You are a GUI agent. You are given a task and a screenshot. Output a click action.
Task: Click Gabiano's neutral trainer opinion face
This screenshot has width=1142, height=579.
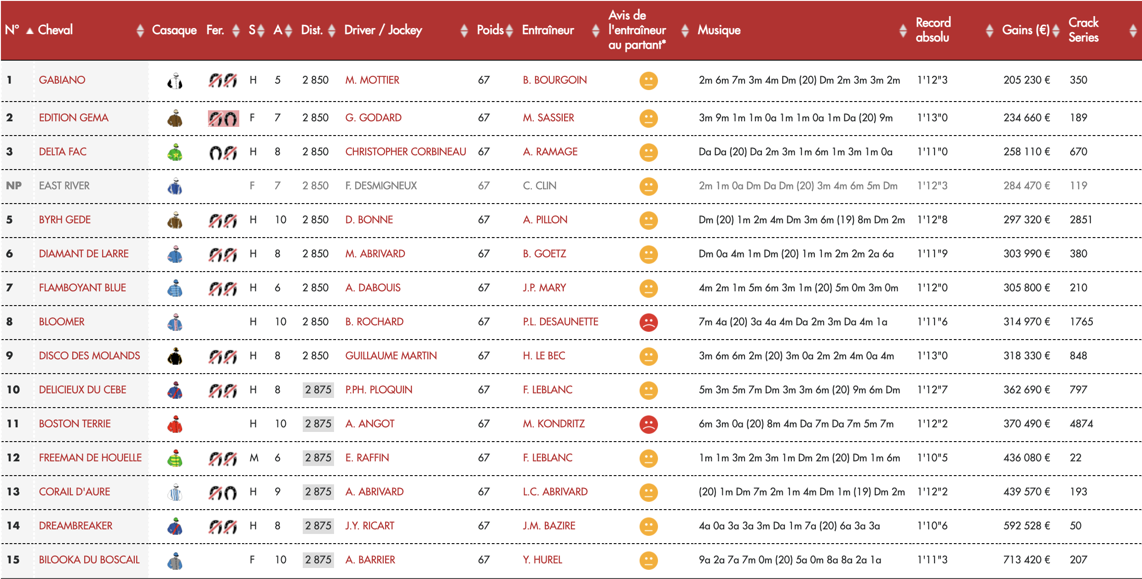click(648, 81)
